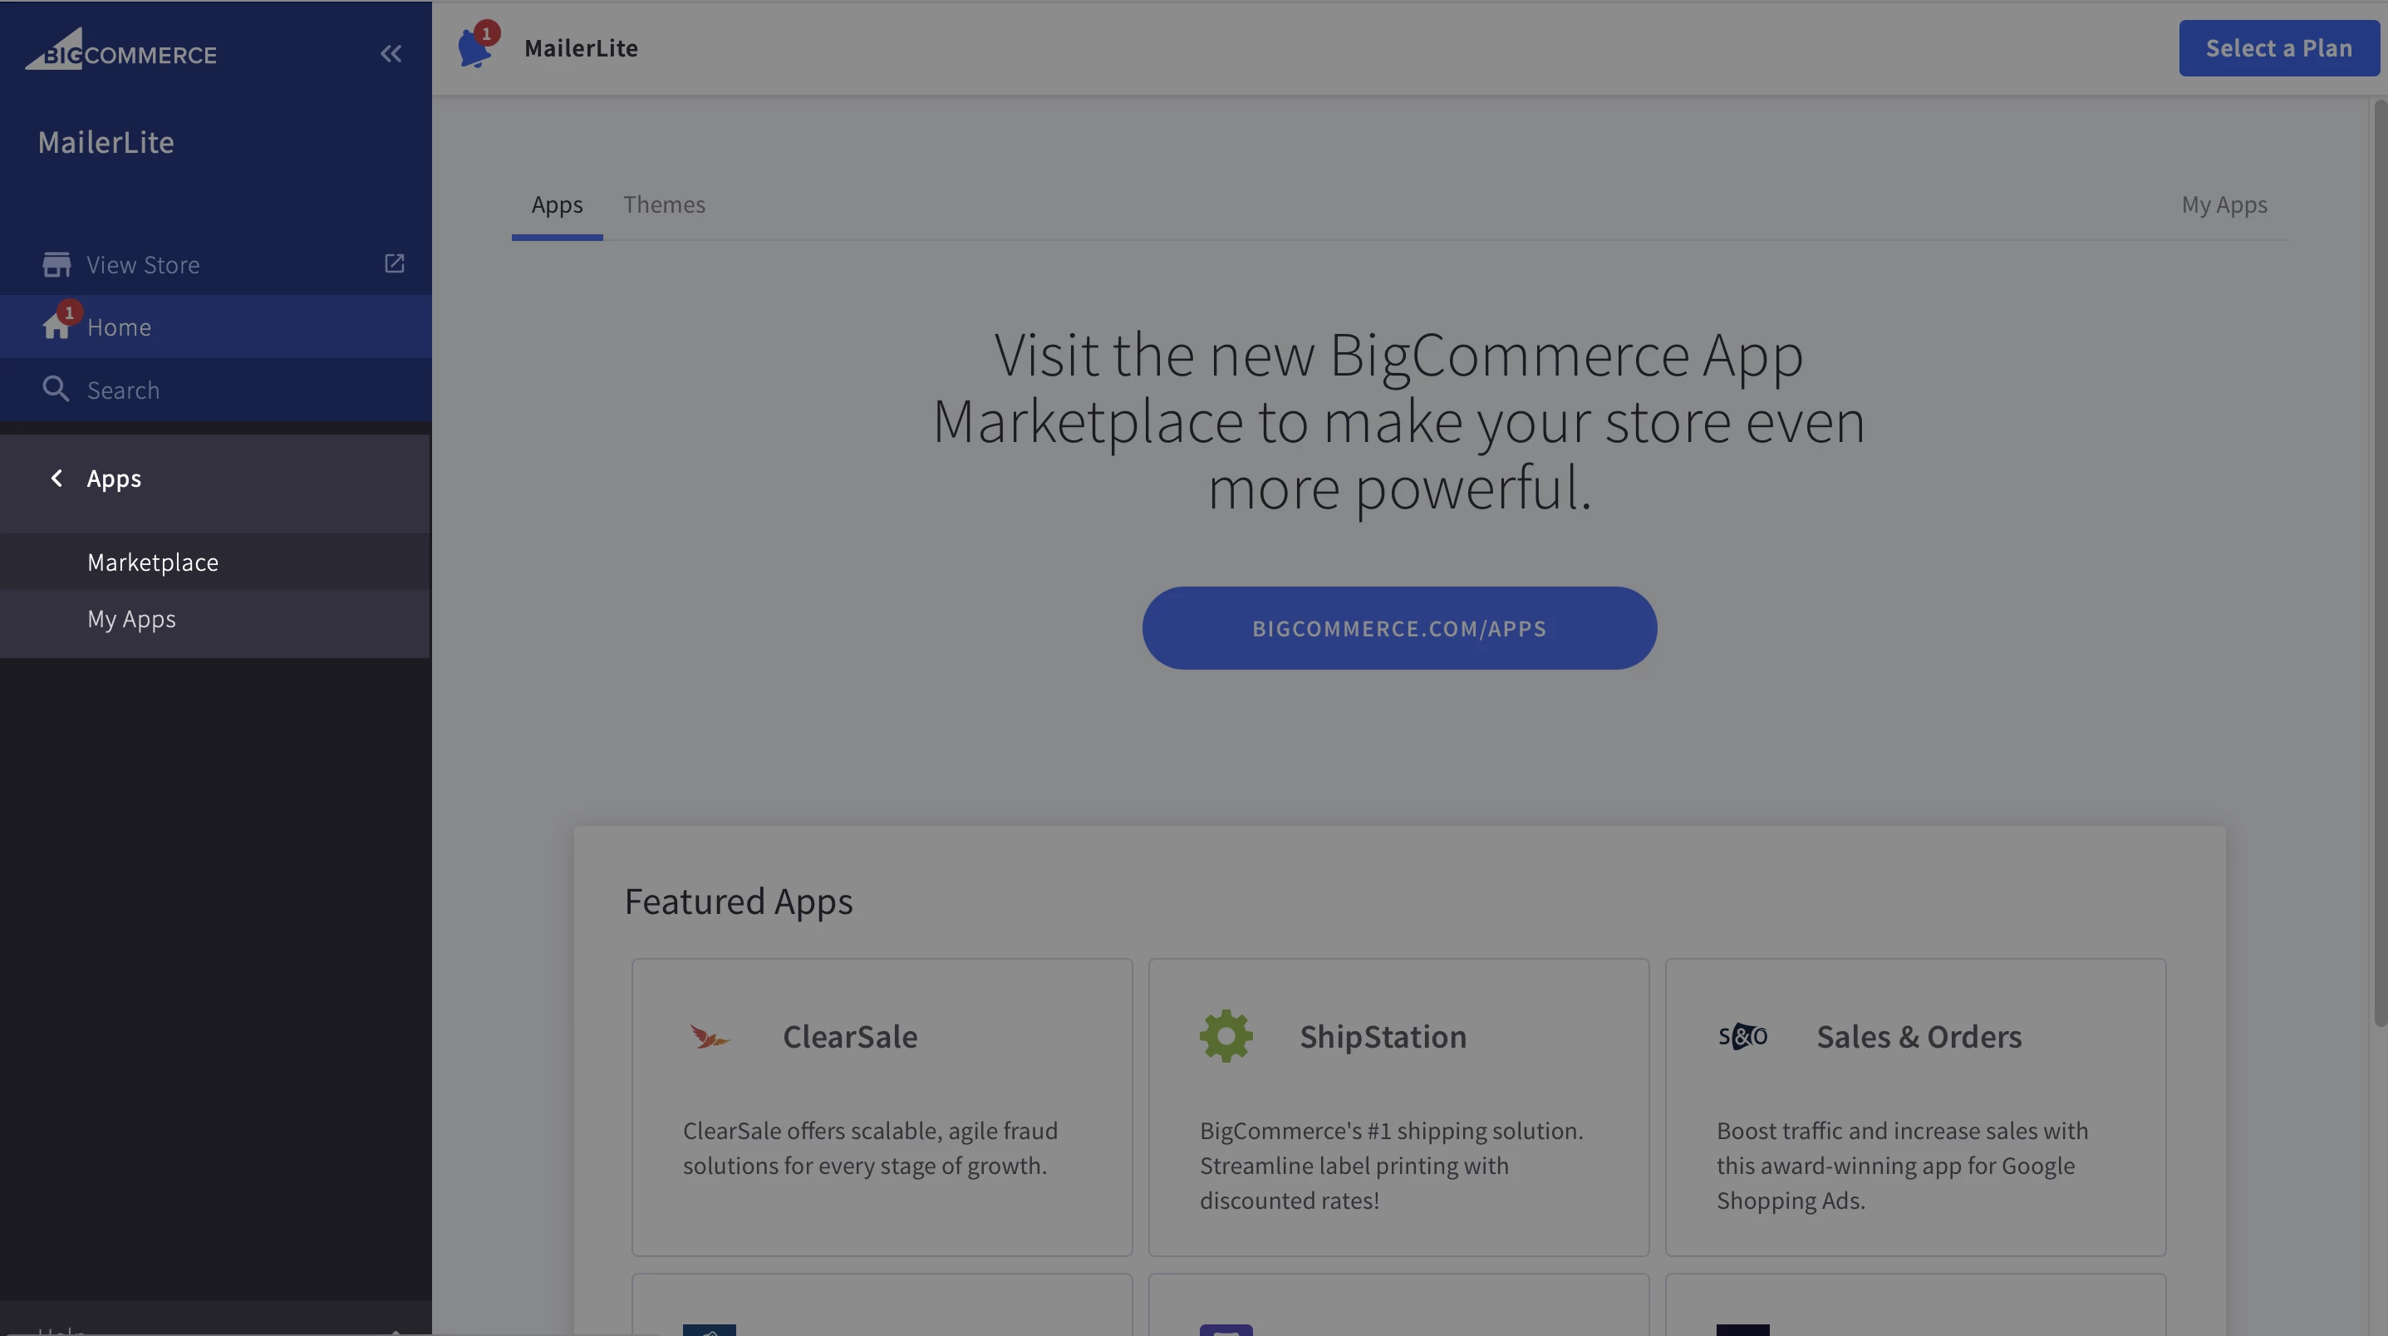Collapse sidebar with double chevron icon
This screenshot has width=2388, height=1336.
pos(391,54)
